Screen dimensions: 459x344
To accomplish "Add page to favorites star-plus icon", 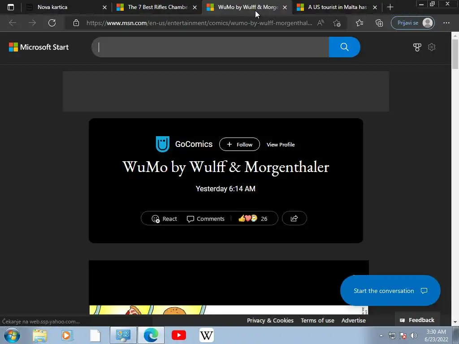I will (337, 23).
